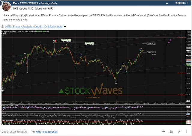Click the post header title Zac - STOCK WAVES - Earnings Calls
This screenshot has width=192, height=136.
point(35,3)
